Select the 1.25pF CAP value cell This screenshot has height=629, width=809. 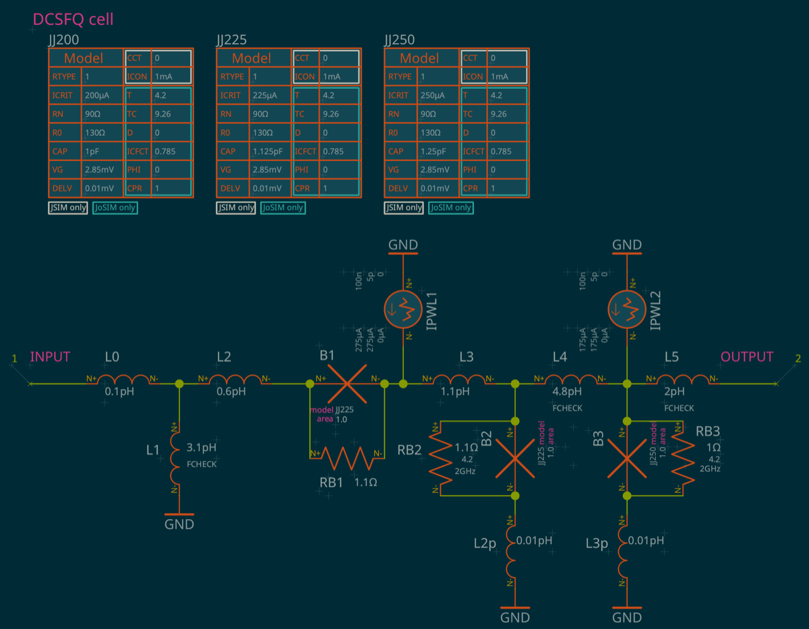pyautogui.click(x=439, y=152)
